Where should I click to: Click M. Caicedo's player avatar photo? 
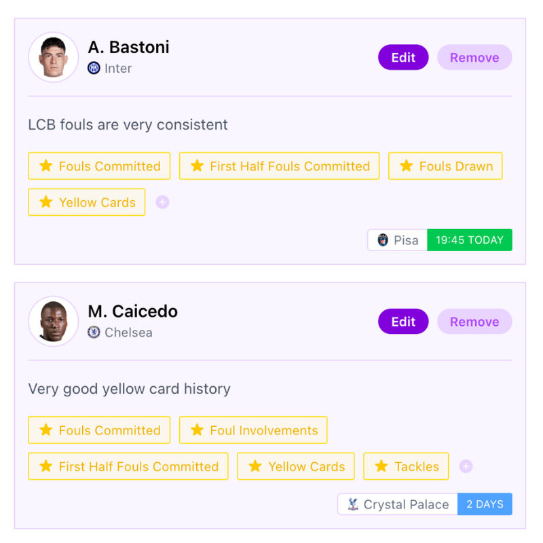tap(53, 321)
